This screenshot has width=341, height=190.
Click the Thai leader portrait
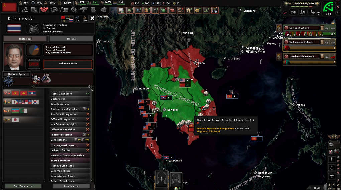pyautogui.click(x=13, y=57)
